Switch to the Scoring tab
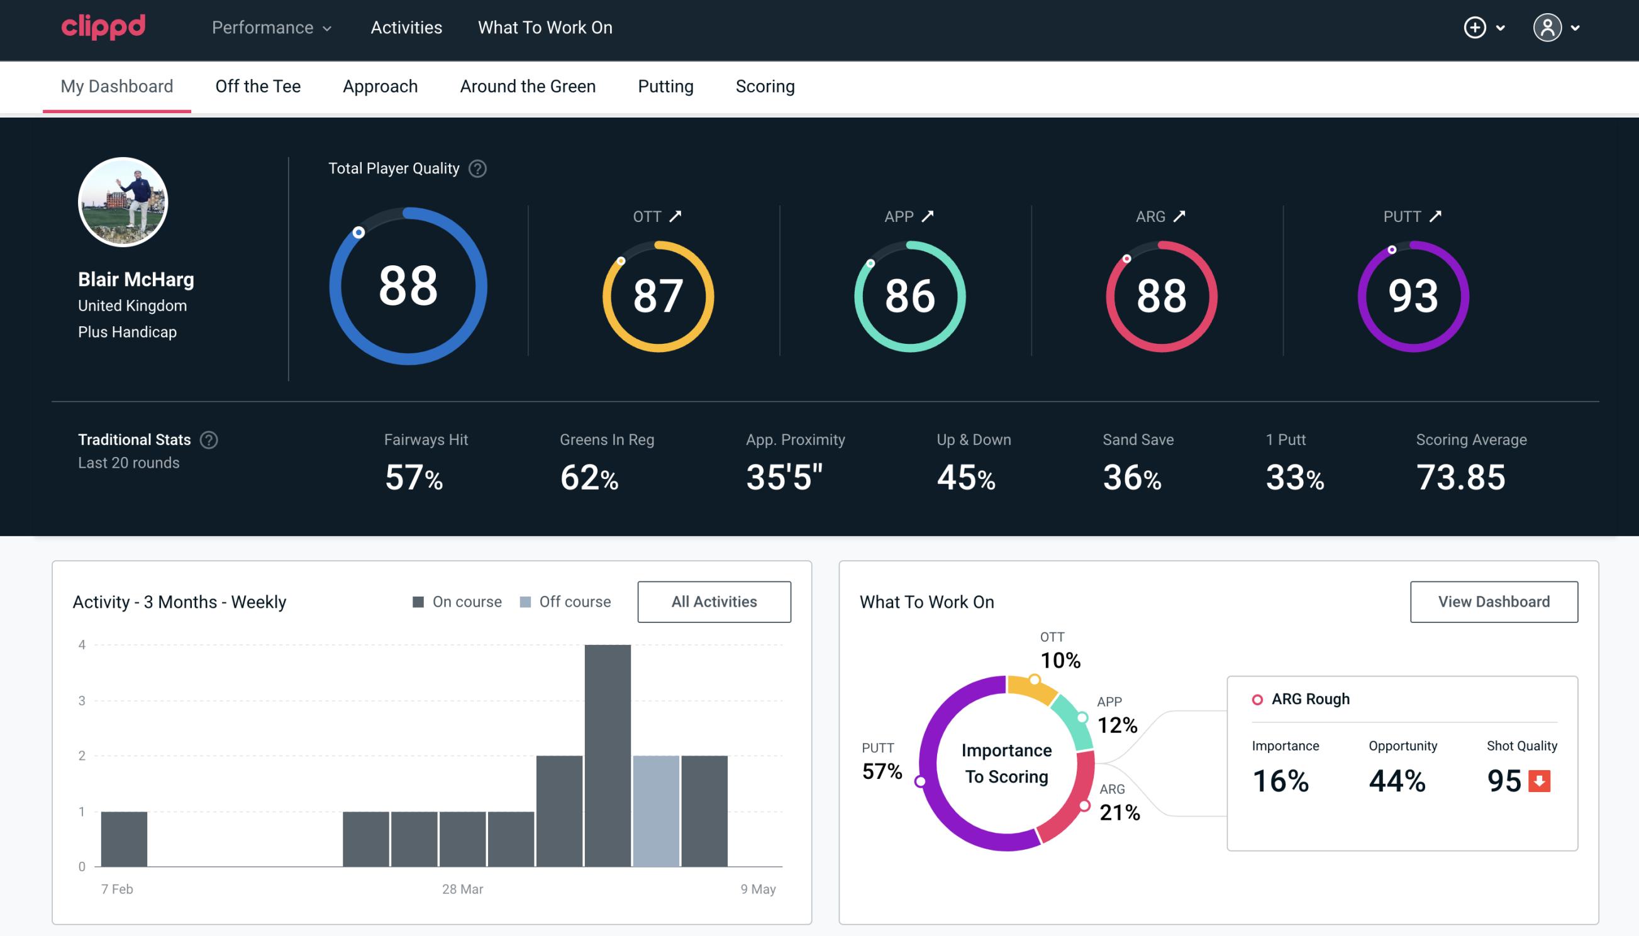The image size is (1639, 936). [x=765, y=87]
